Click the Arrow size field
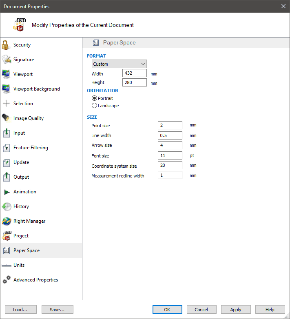Image resolution: width=290 pixels, height=319 pixels. pos(170,145)
